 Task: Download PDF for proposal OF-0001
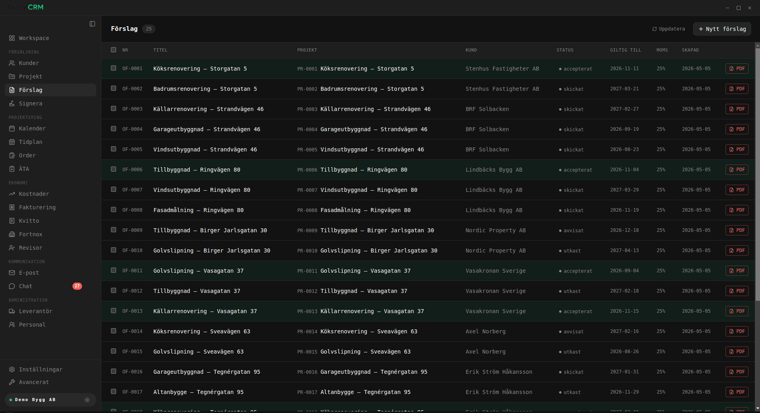click(737, 69)
